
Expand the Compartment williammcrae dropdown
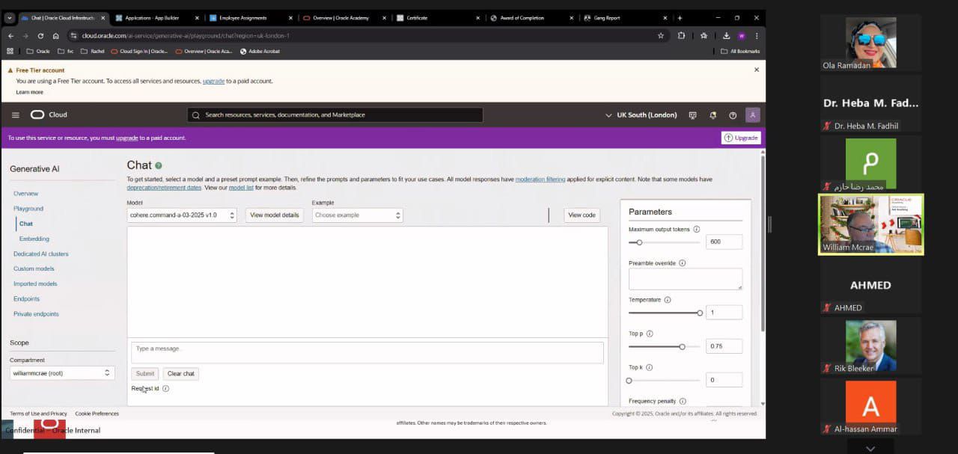pos(61,372)
